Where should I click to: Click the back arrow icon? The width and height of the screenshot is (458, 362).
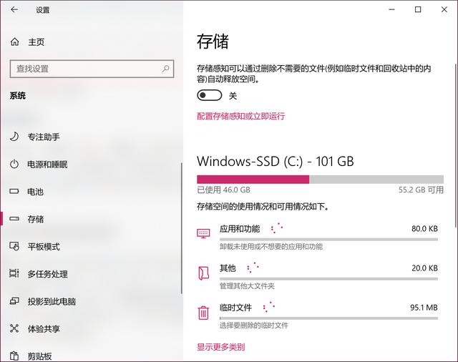click(14, 9)
